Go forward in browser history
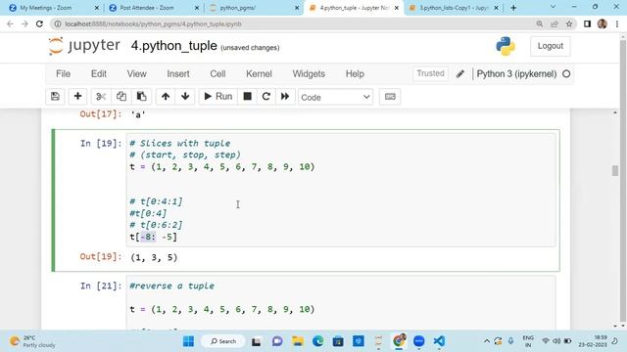This screenshot has height=352, width=627. tap(24, 23)
